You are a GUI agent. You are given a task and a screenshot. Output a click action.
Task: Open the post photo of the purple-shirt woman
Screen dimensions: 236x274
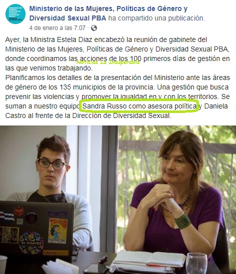coord(118,199)
